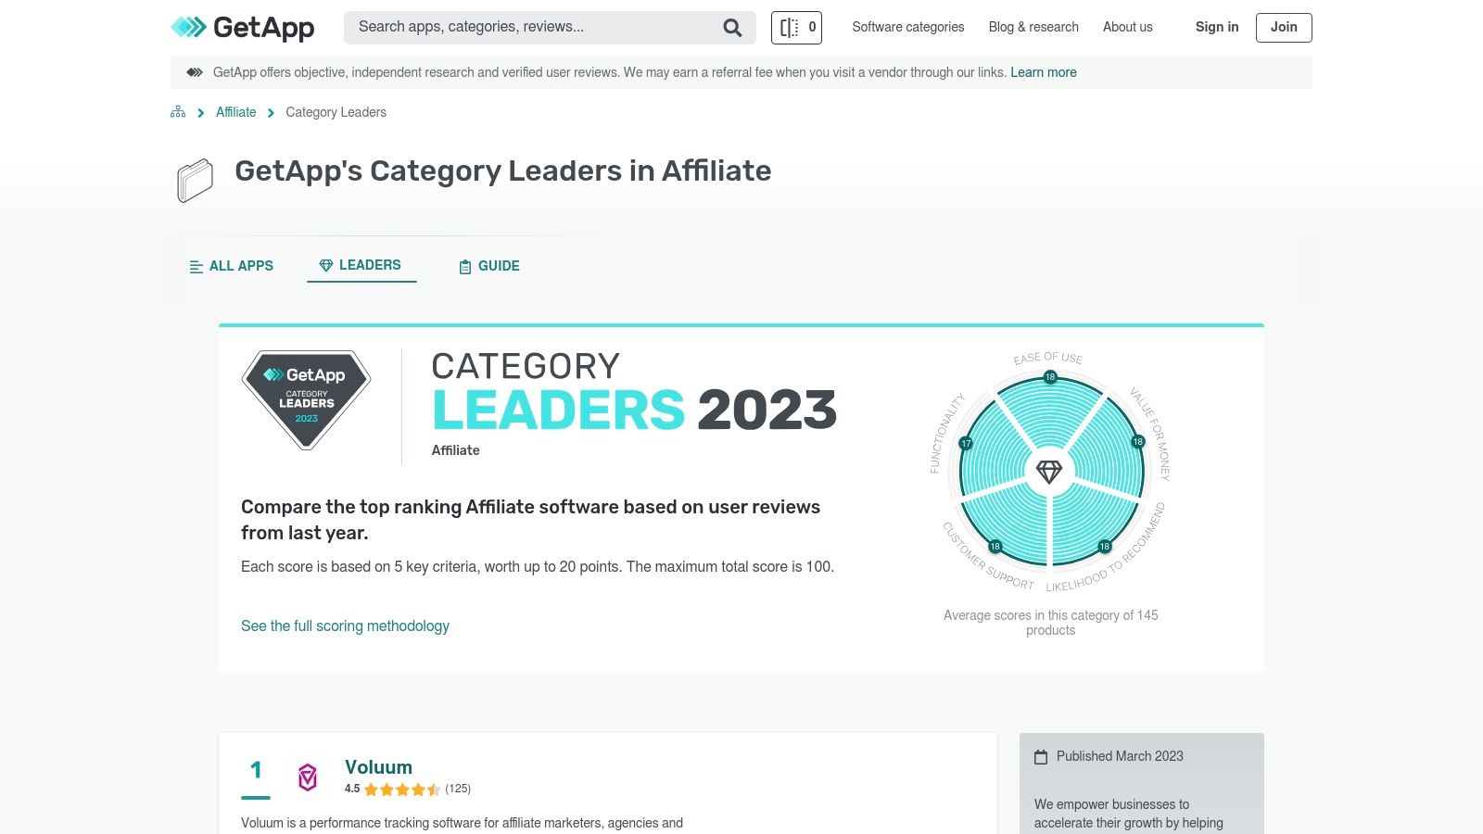Viewport: 1483px width, 834px height.
Task: Open the Software categories menu
Action: coord(907,27)
